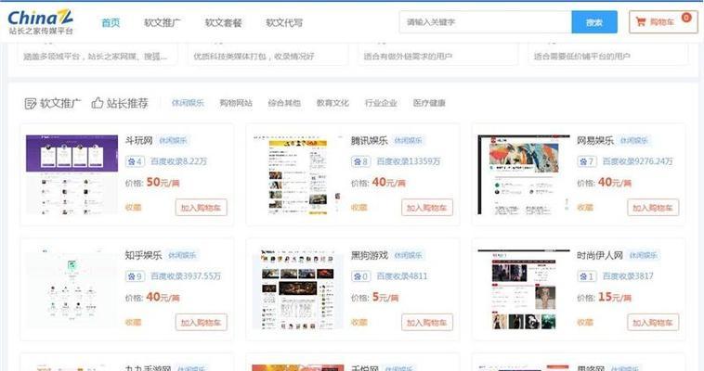This screenshot has height=371, width=704.
Task: Add 网易娱乐 to cart with 加入购物车
Action: (653, 208)
